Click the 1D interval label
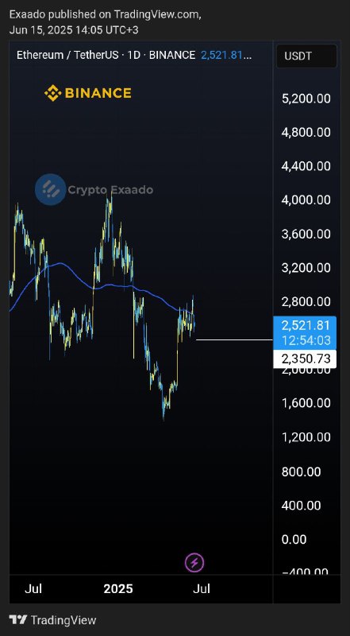 133,55
